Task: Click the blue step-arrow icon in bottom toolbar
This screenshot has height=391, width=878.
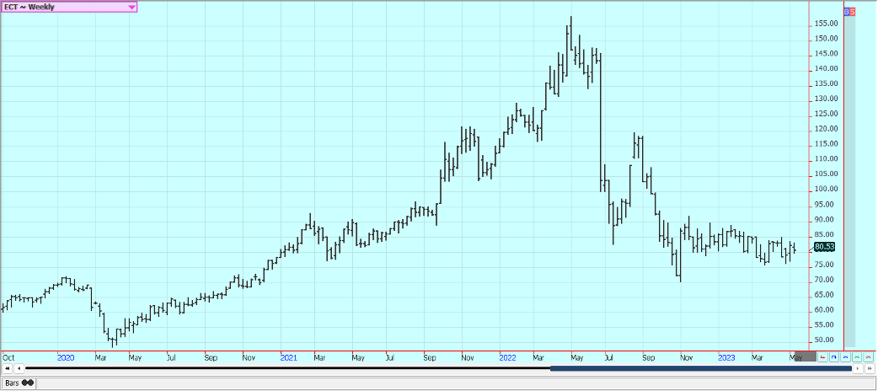Action: 834,356
